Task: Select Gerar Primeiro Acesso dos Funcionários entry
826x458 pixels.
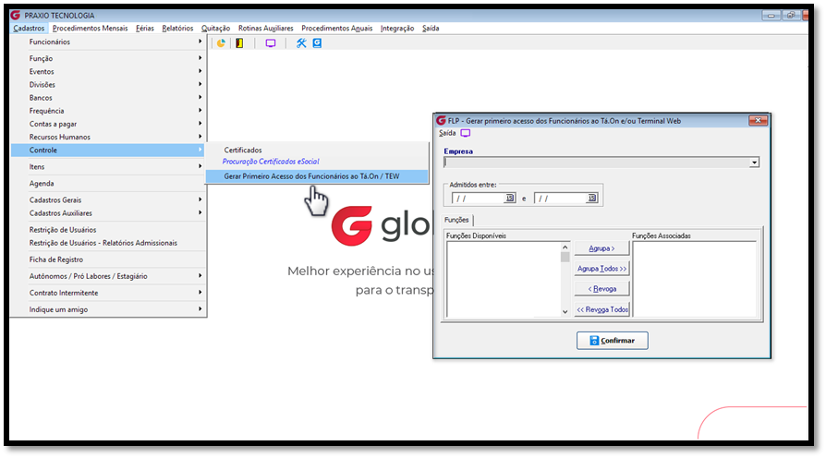Action: (317, 176)
